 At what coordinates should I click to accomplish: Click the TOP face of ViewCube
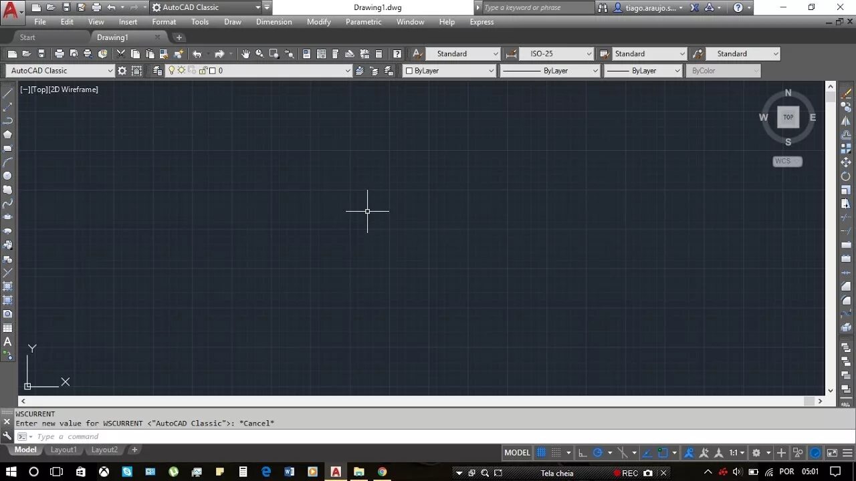point(788,117)
